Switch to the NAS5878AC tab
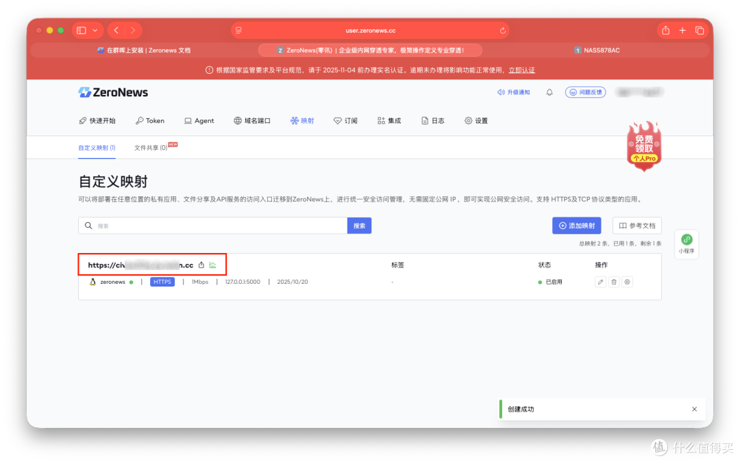The image size is (740, 463). click(597, 51)
